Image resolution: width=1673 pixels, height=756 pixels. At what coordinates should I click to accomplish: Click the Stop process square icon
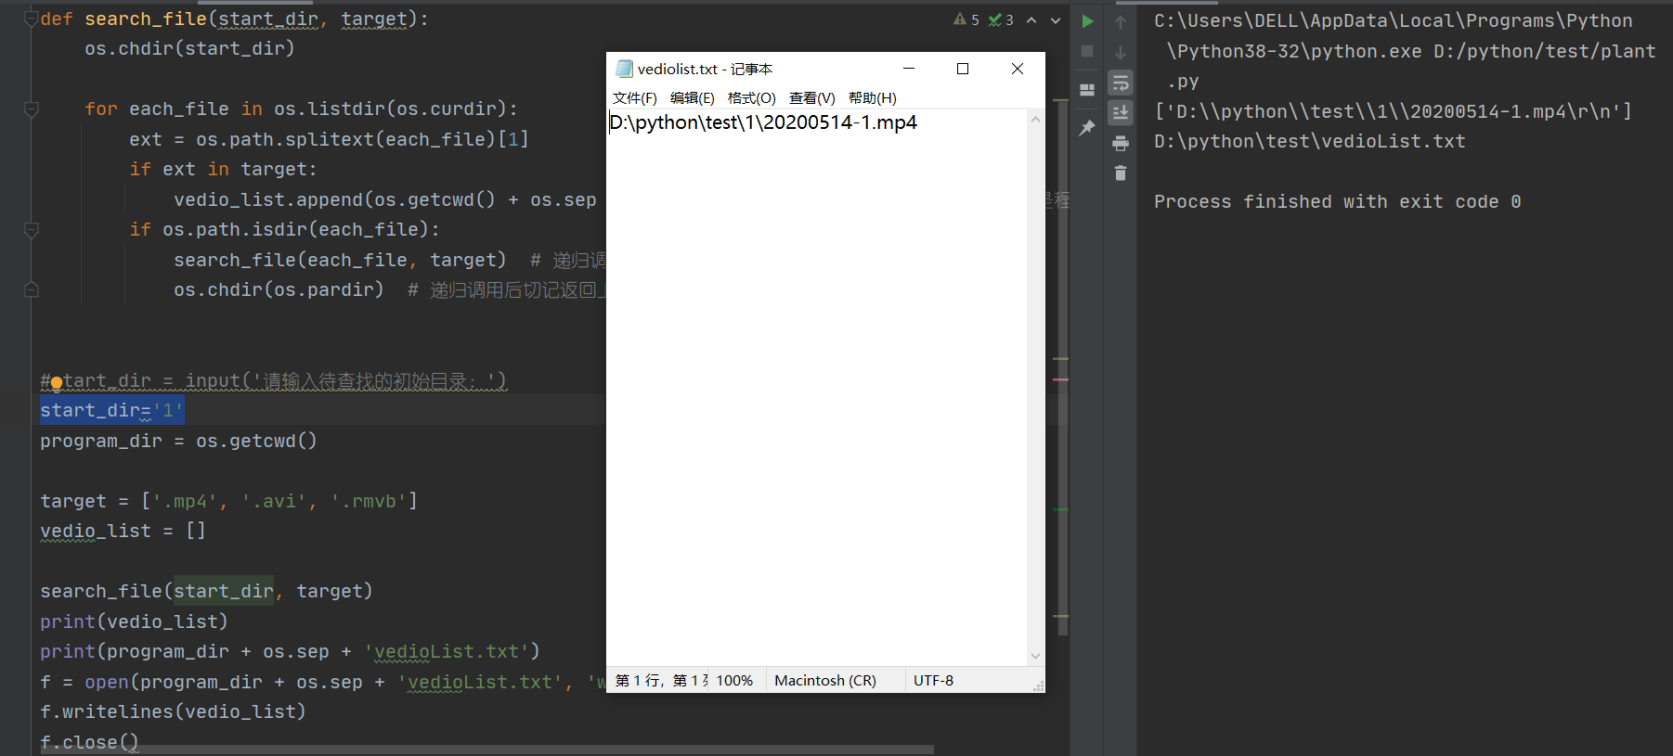1087,51
